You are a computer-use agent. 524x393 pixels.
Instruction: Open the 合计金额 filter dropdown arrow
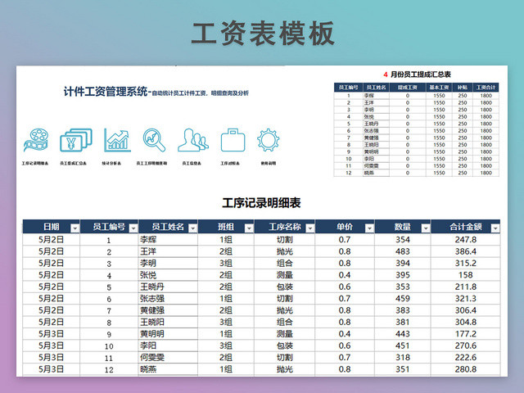tap(494, 228)
